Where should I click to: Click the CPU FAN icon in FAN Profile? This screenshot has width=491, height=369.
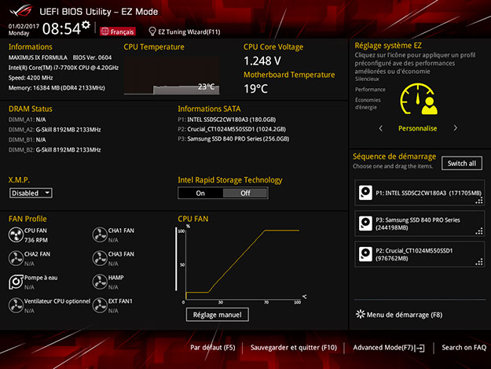[16, 234]
